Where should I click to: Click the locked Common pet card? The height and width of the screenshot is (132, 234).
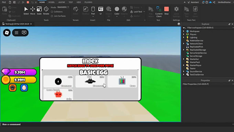click(x=58, y=81)
